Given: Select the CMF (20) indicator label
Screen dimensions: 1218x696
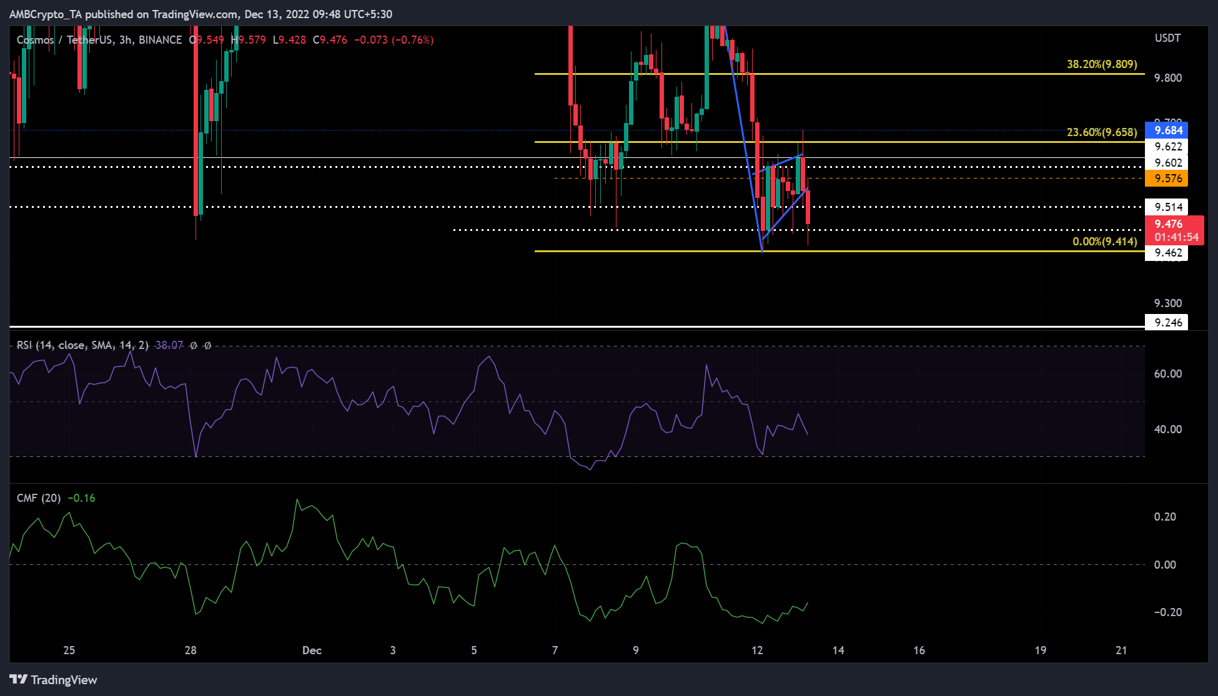Looking at the screenshot, I should click(x=39, y=498).
